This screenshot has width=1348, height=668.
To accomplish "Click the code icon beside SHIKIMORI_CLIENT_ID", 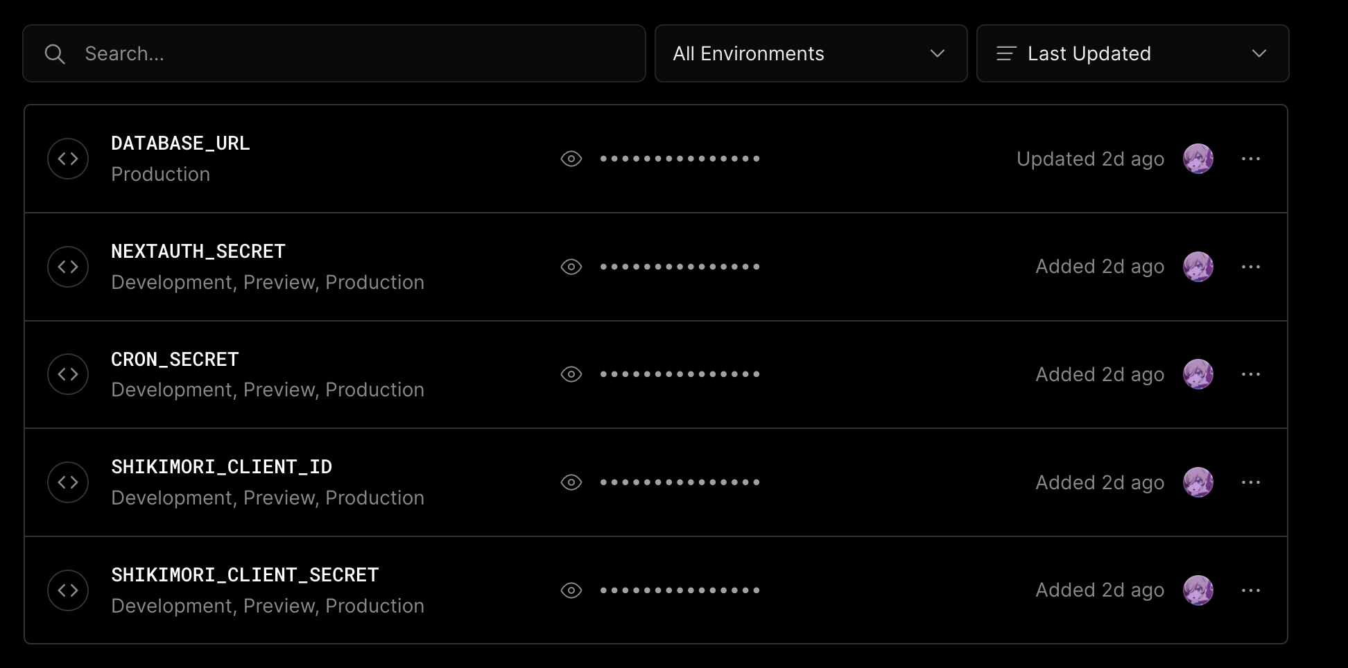I will (x=68, y=482).
